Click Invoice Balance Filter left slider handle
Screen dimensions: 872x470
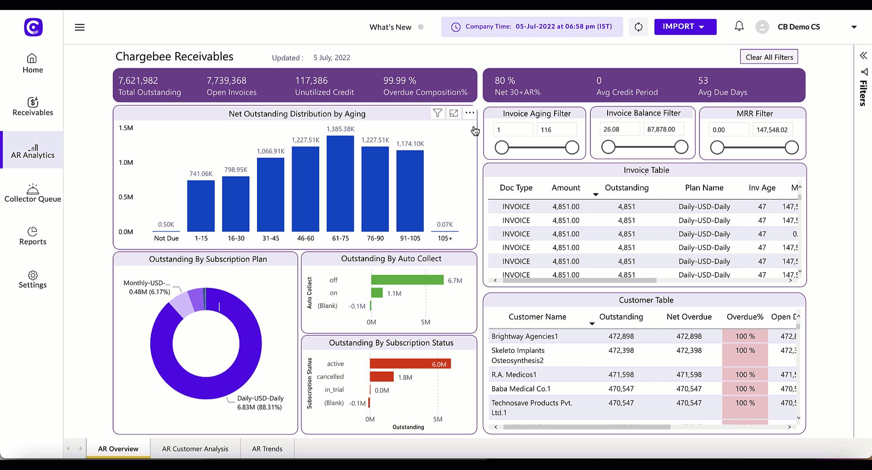tap(608, 147)
